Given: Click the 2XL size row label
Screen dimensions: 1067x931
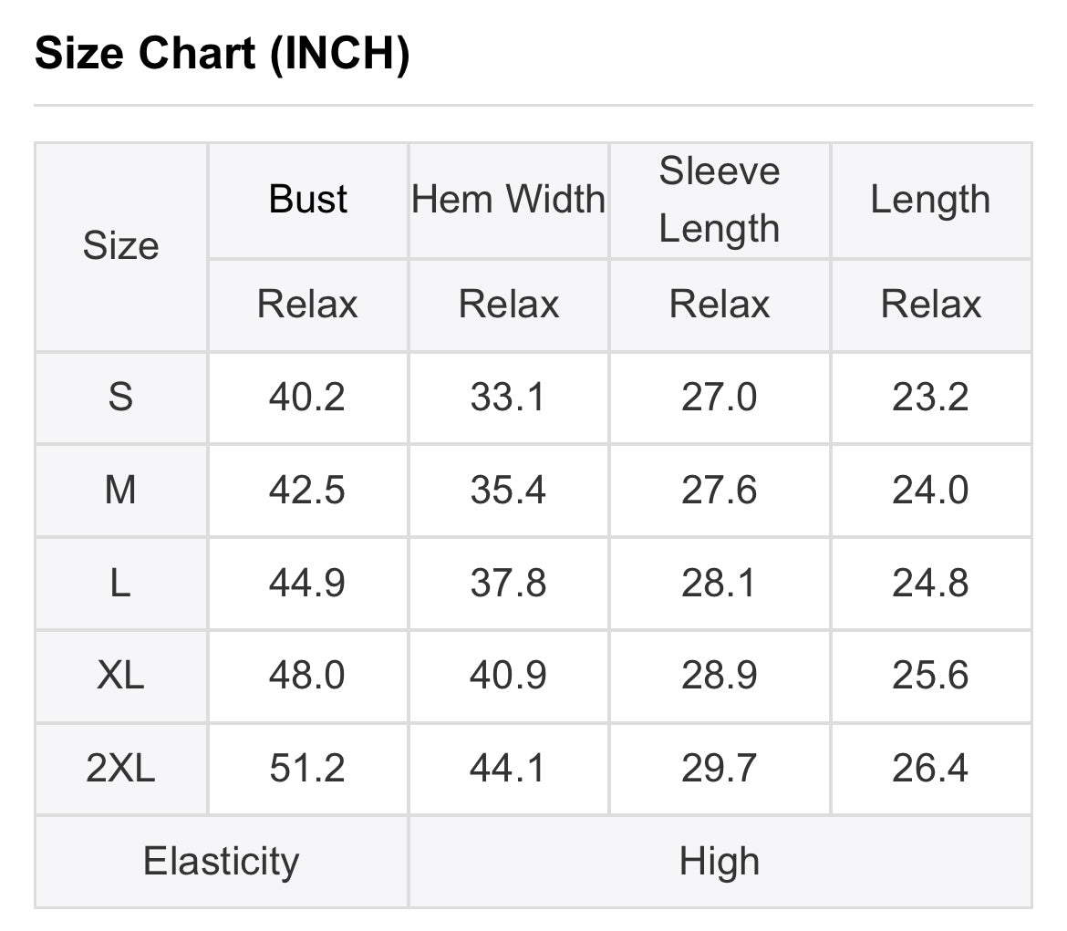Looking at the screenshot, I should [x=121, y=769].
